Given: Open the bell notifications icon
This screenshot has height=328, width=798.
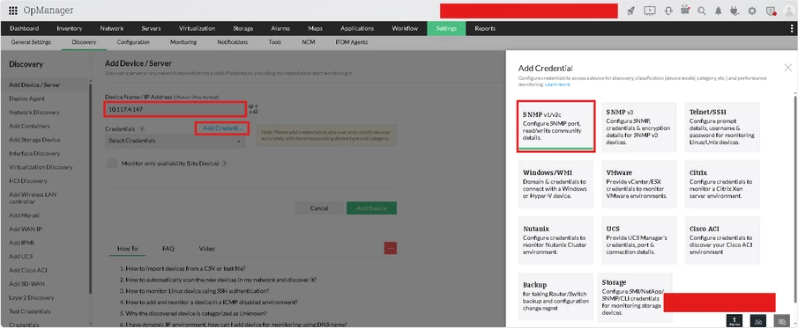Looking at the screenshot, I should 719,11.
